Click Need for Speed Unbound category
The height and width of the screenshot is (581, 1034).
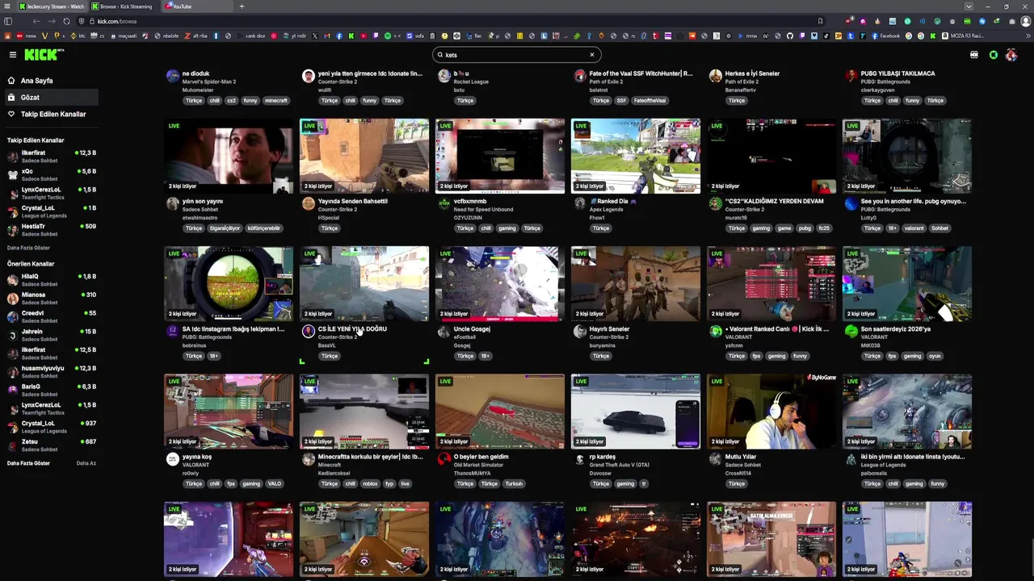click(483, 210)
